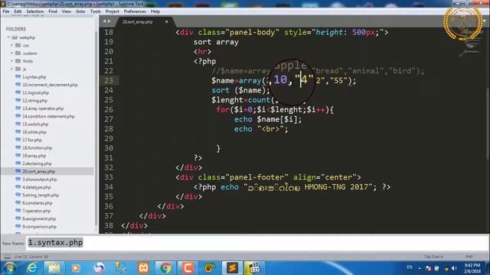Change Tab Size setting in status bar
490x275 pixels.
[433, 257]
